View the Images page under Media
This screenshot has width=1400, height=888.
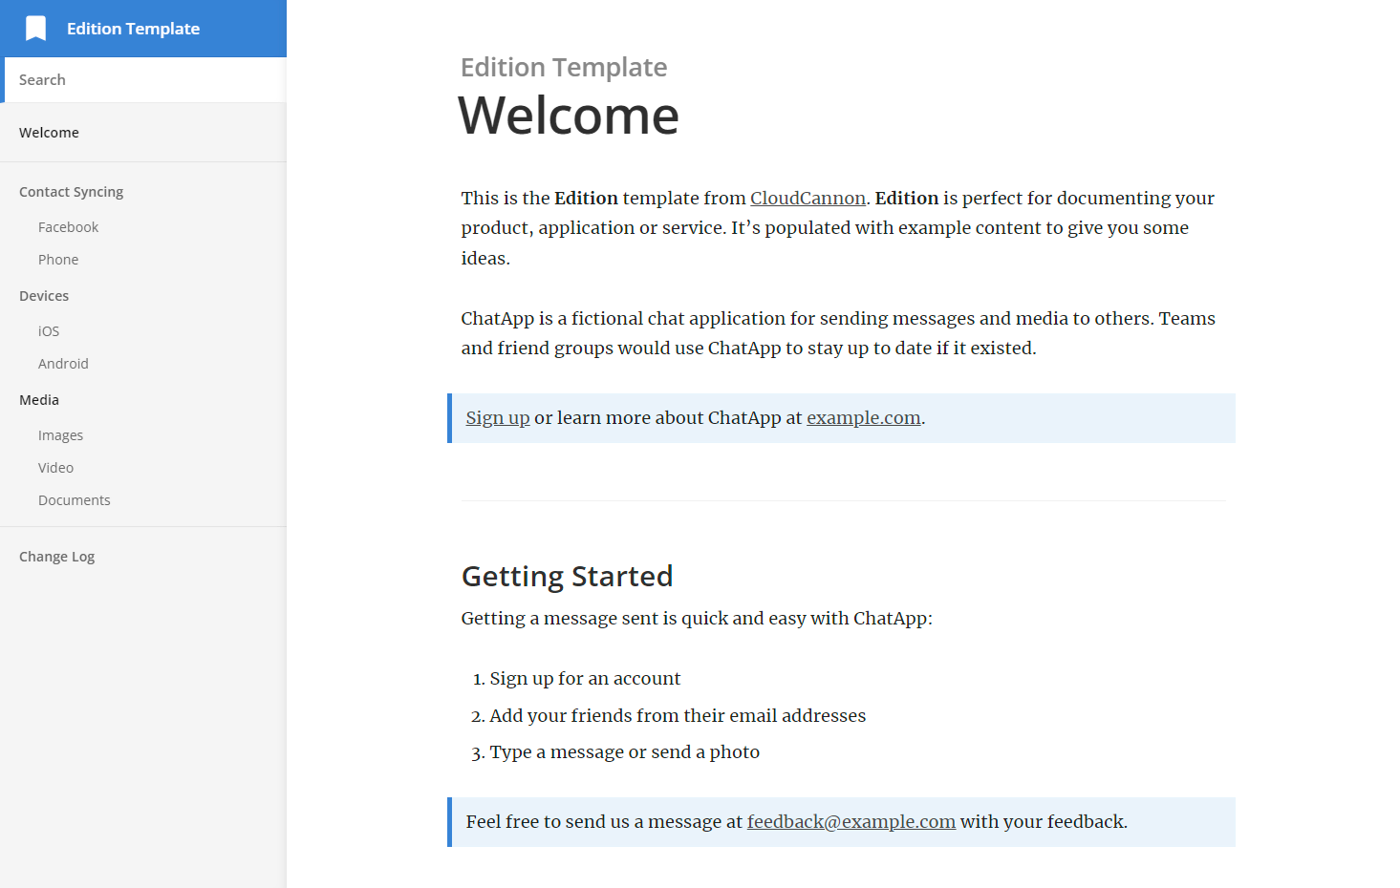(x=60, y=434)
